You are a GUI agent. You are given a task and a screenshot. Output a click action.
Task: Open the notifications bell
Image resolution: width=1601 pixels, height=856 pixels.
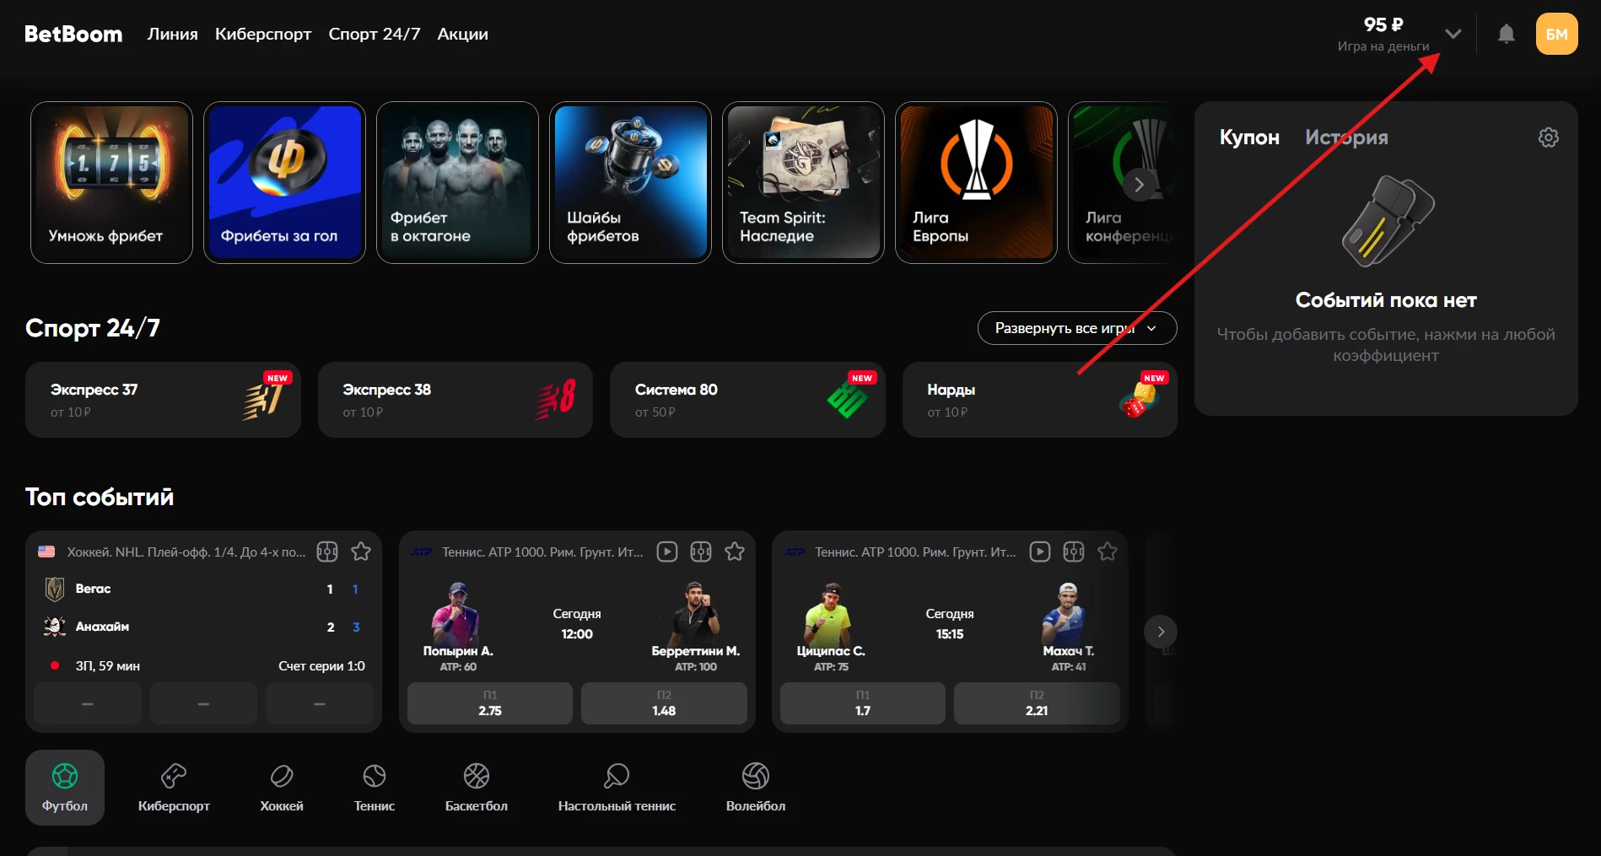(x=1506, y=34)
